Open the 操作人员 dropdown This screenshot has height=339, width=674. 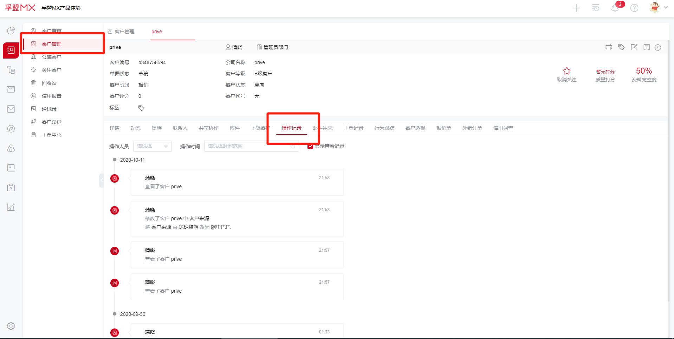tap(152, 147)
